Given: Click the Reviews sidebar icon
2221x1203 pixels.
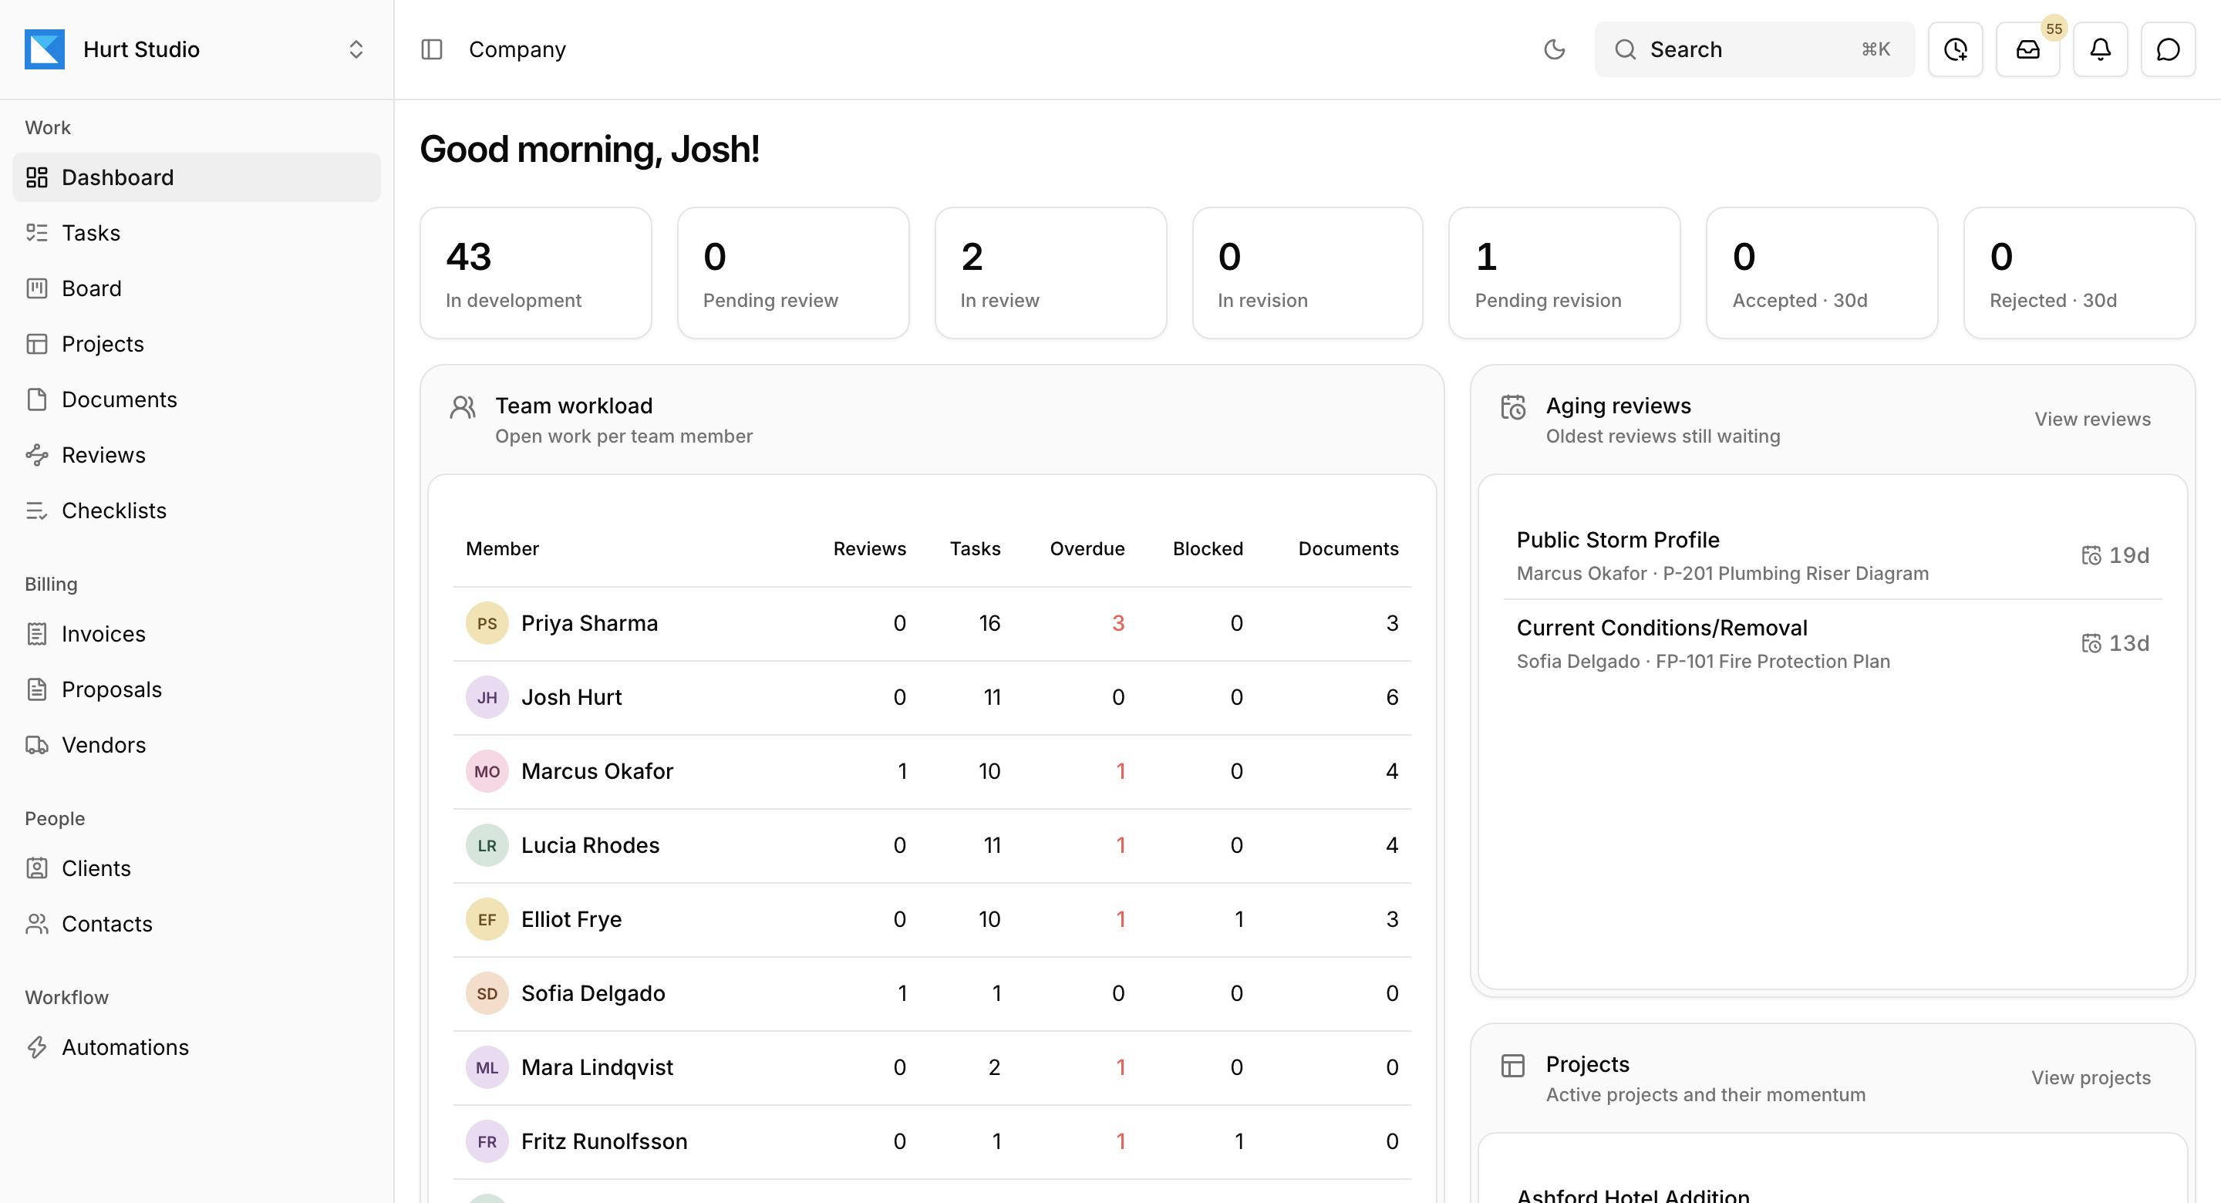Looking at the screenshot, I should click(x=37, y=454).
